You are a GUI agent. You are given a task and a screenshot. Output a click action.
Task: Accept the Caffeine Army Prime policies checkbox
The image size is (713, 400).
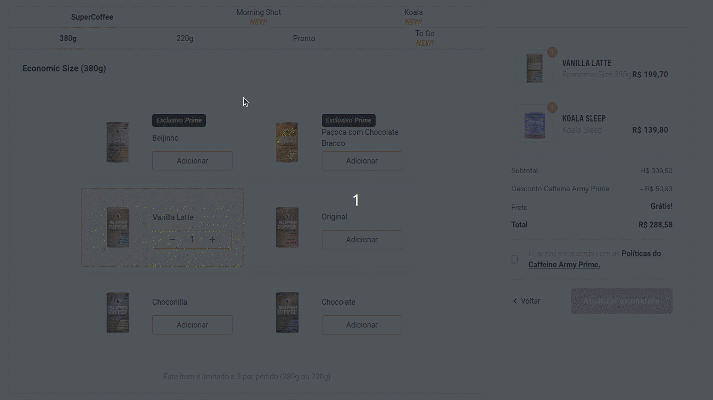515,259
